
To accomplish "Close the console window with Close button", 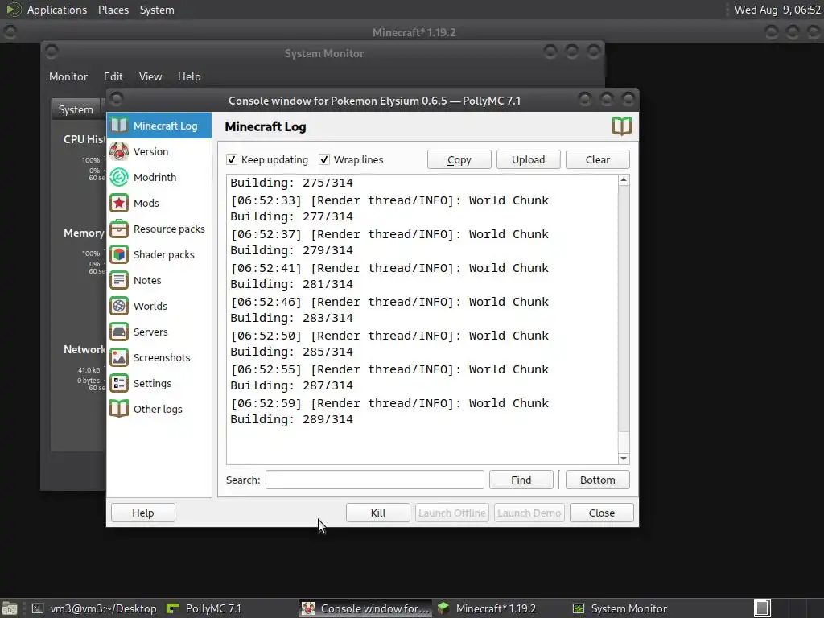I will (602, 513).
